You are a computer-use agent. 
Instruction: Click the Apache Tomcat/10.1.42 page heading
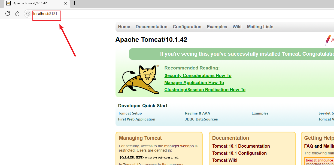pos(151,40)
